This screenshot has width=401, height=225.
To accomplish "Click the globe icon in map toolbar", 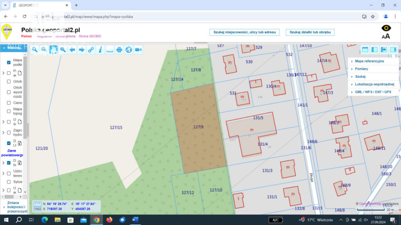I will pos(128,50).
